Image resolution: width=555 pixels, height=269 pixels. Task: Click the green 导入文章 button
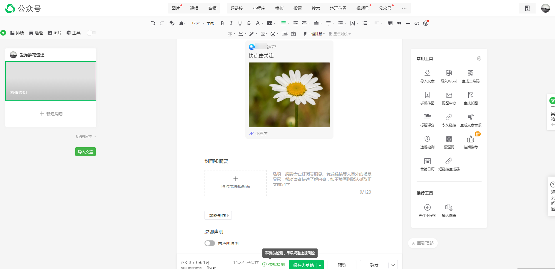(x=85, y=152)
